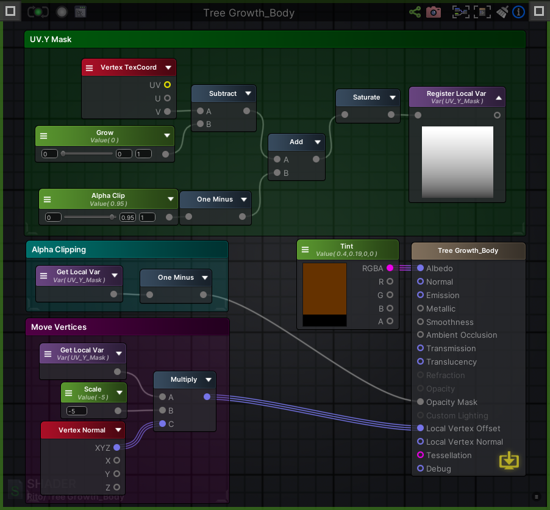Select the Multiply node in Move Vertices
The height and width of the screenshot is (510, 550).
tap(184, 379)
